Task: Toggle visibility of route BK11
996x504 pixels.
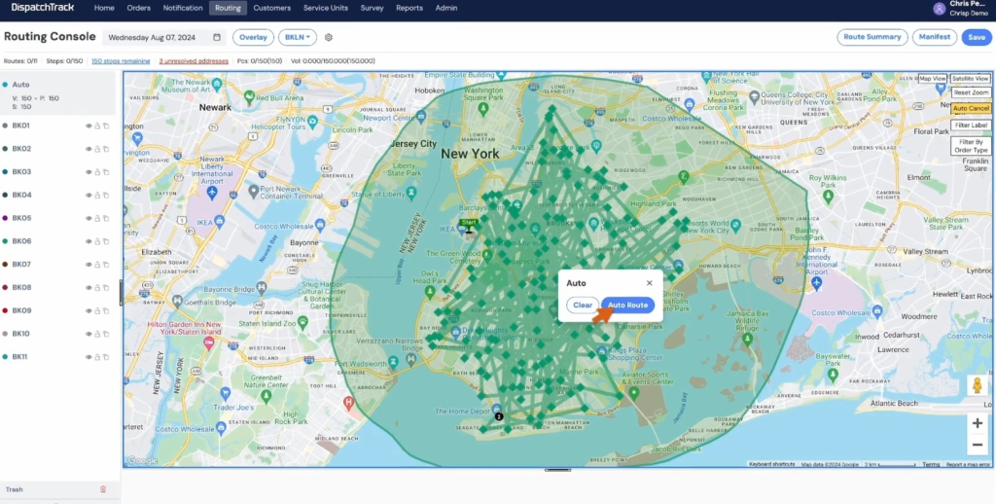Action: point(89,357)
